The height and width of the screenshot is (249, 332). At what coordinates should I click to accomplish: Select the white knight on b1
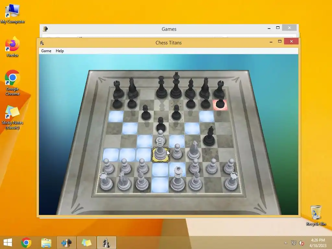point(124,181)
